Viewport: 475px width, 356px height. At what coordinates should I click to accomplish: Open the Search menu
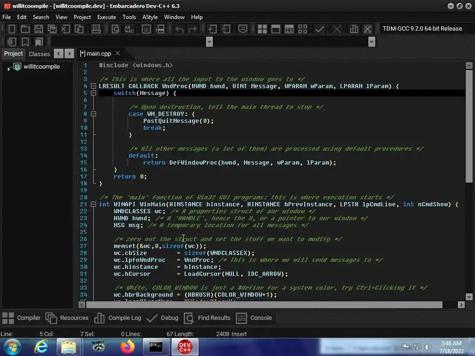[41, 17]
